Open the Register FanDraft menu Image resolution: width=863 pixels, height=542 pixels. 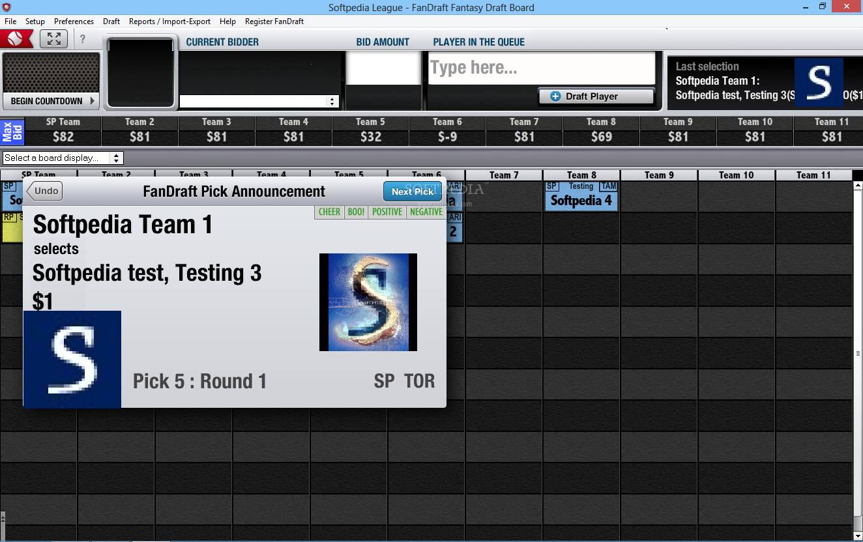pos(274,21)
